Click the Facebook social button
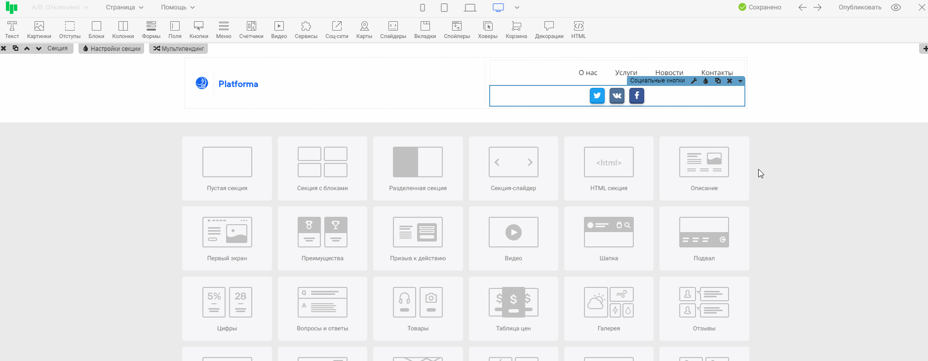Screen dimensions: 928x361 [x=637, y=96]
